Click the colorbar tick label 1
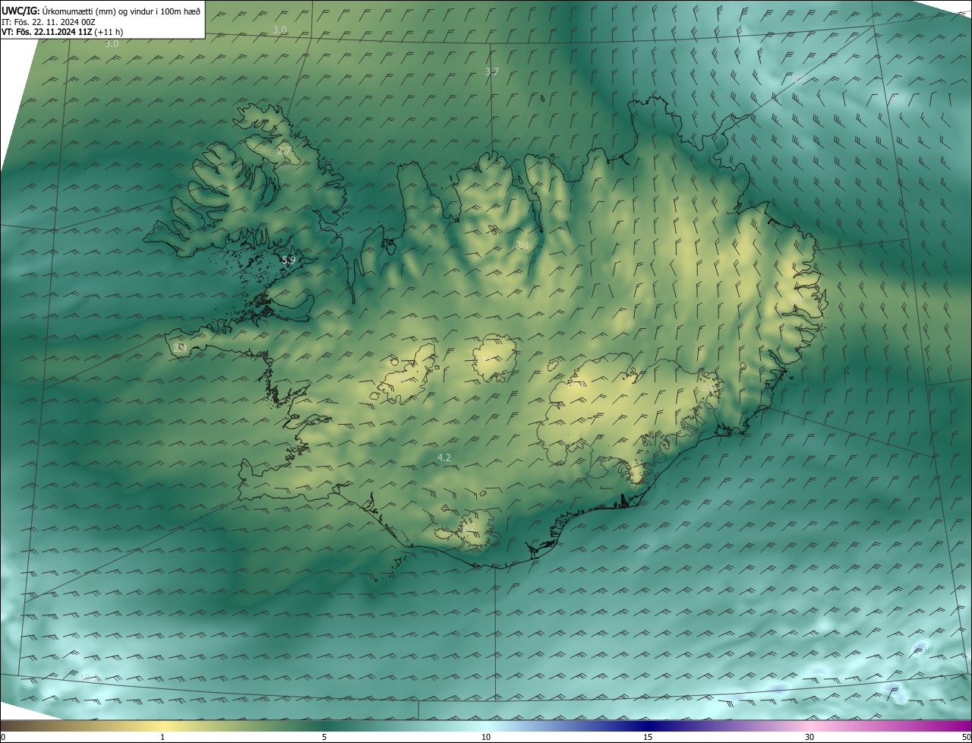This screenshot has height=743, width=972. (163, 737)
